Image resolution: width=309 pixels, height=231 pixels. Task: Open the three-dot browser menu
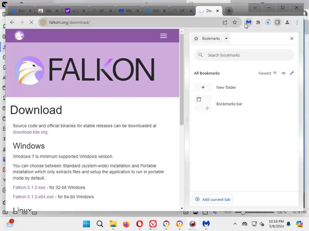point(297,22)
